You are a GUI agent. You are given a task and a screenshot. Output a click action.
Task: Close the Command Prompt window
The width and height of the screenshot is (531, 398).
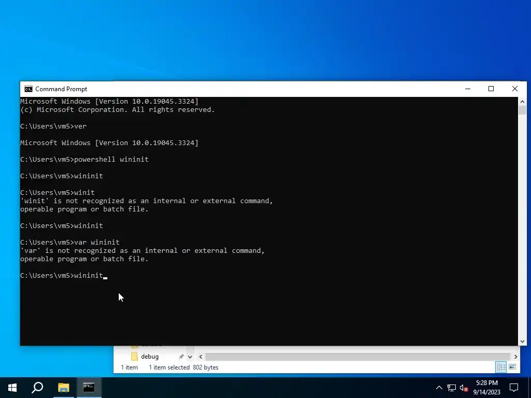515,89
